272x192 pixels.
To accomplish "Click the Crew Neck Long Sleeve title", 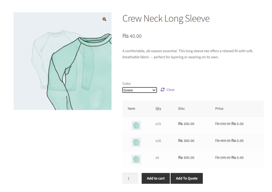I will [166, 19].
